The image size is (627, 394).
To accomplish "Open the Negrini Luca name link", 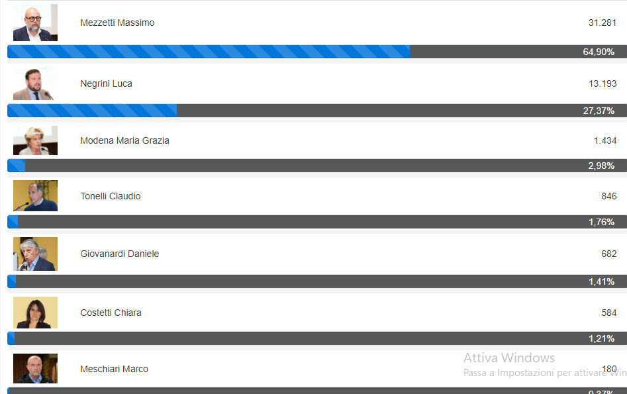I will (106, 83).
